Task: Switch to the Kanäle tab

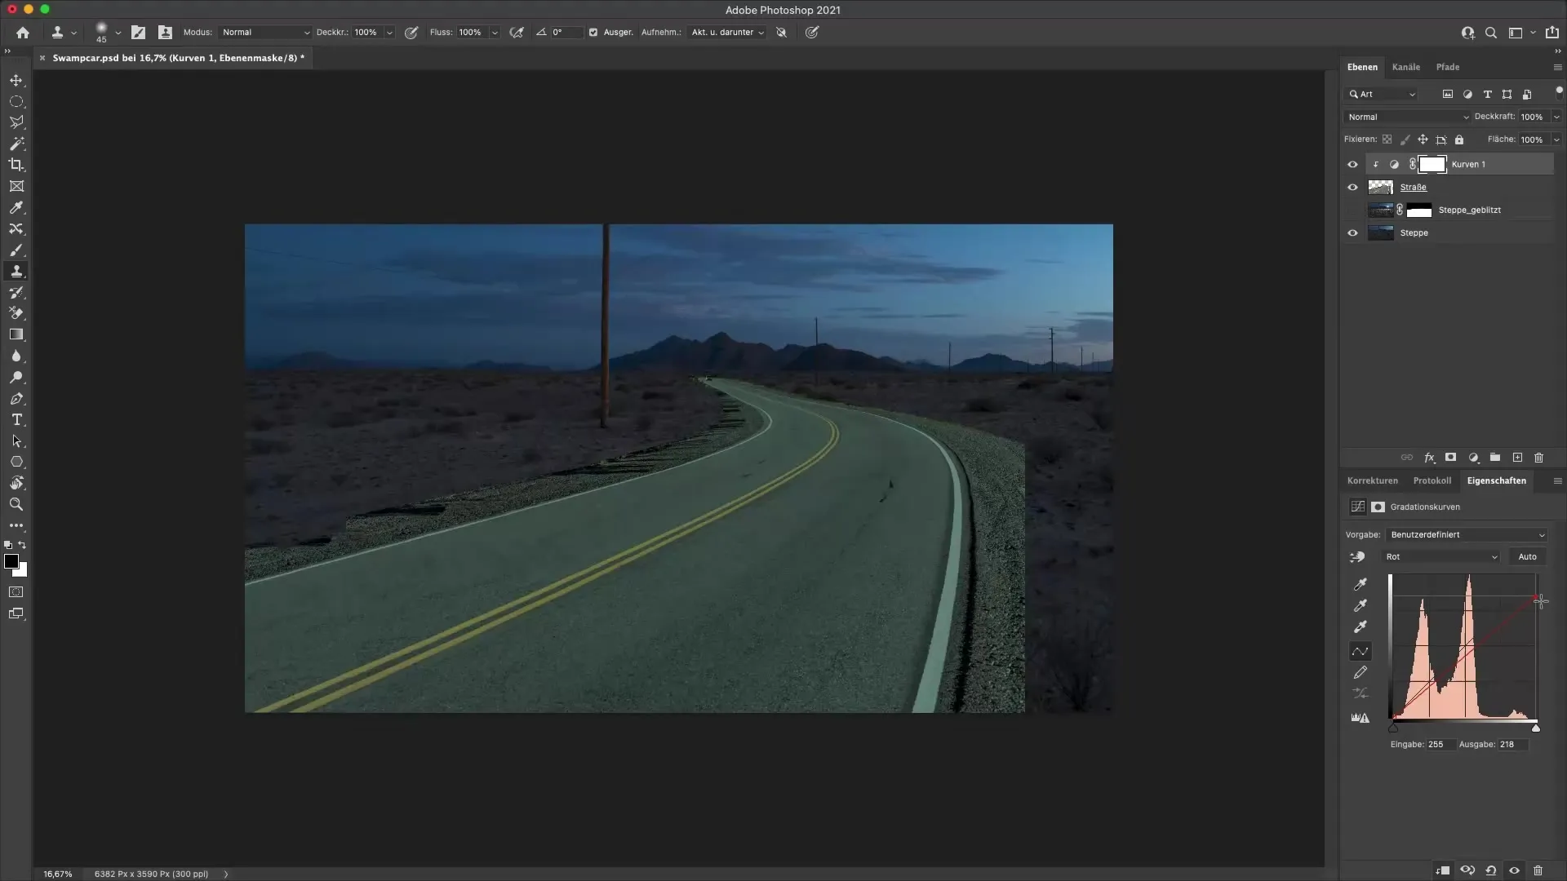Action: (x=1405, y=67)
